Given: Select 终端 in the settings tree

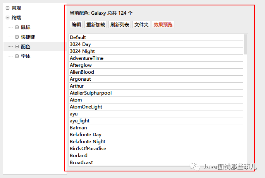Looking at the screenshot, I should point(16,17).
